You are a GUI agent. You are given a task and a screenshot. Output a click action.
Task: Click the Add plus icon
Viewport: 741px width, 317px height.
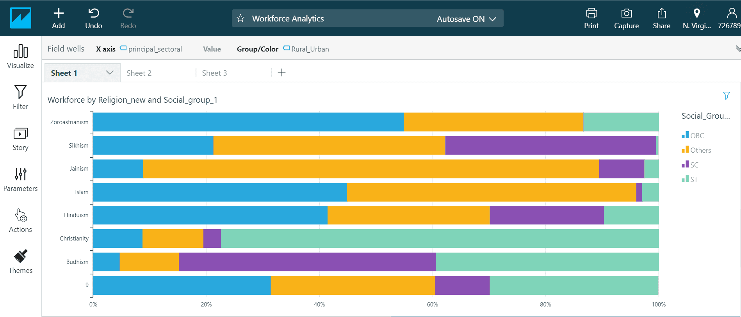click(x=59, y=13)
